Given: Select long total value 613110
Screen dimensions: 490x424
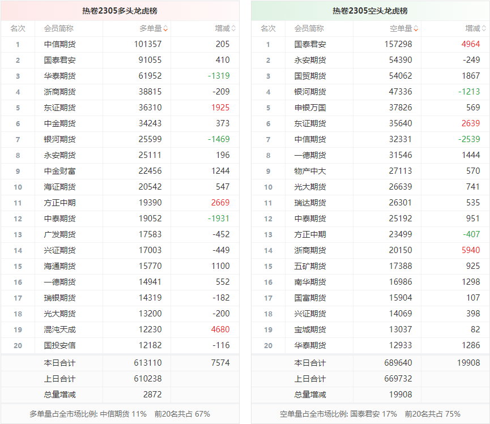Looking at the screenshot, I should coord(148,363).
